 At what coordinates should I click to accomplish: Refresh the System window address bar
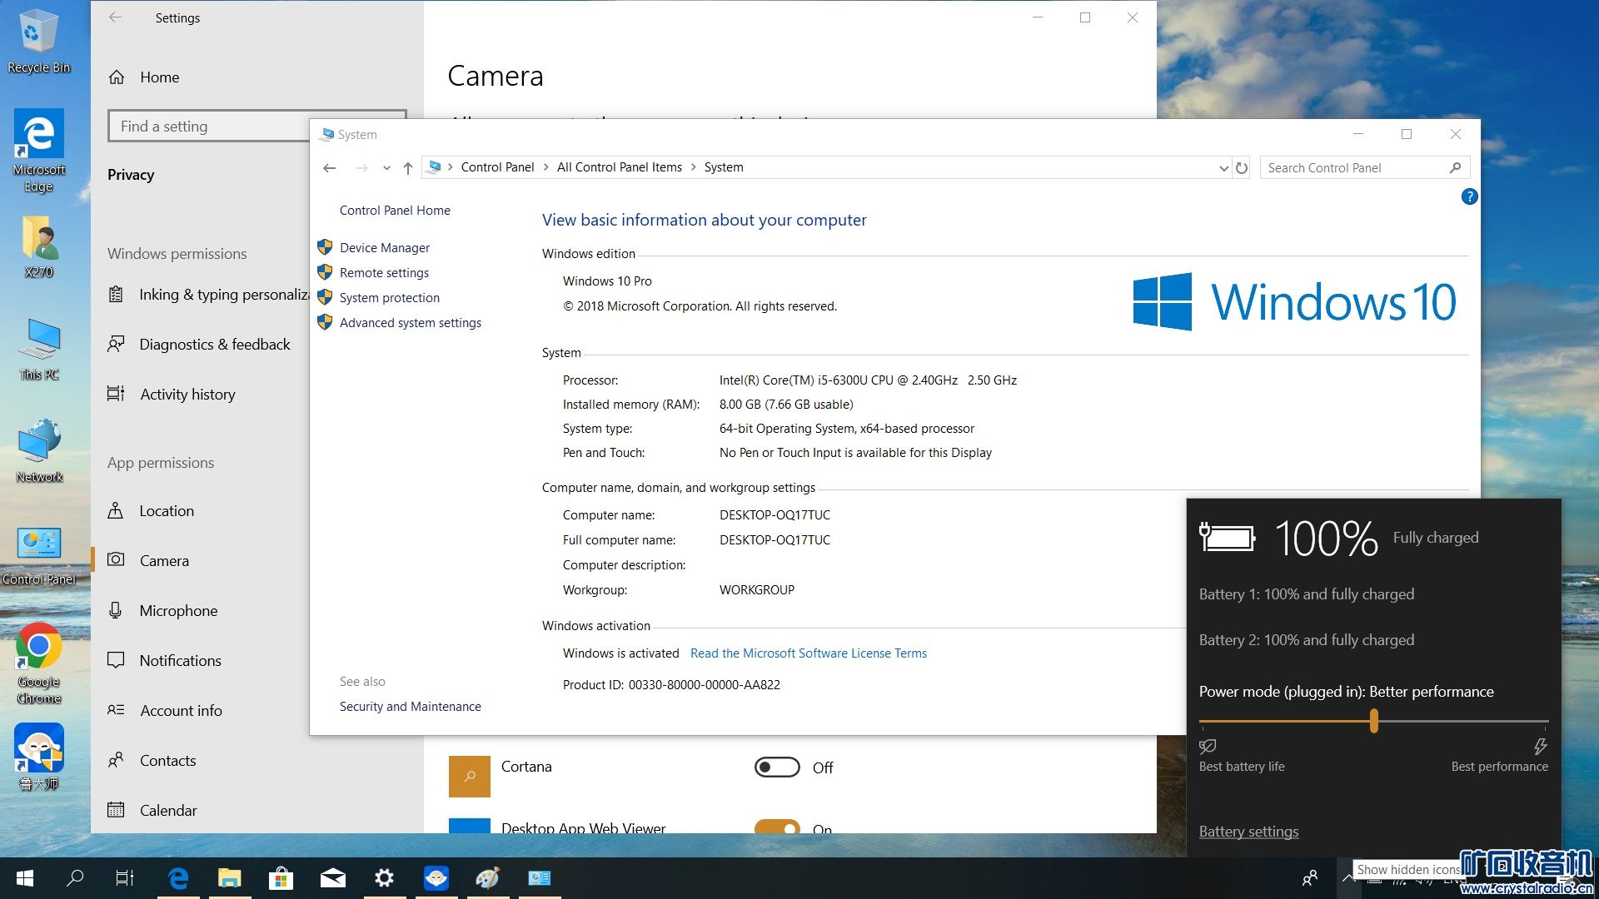(x=1242, y=167)
